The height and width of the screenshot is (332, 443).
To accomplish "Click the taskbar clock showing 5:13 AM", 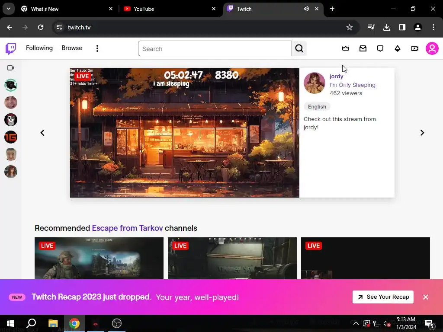I will [x=406, y=323].
